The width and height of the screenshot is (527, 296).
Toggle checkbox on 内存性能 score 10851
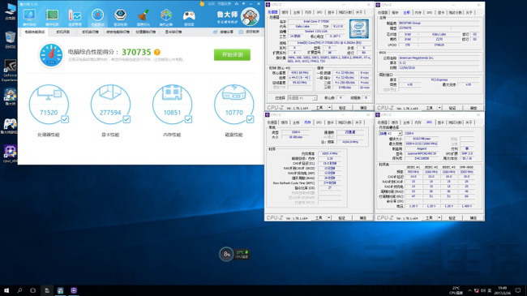[189, 119]
